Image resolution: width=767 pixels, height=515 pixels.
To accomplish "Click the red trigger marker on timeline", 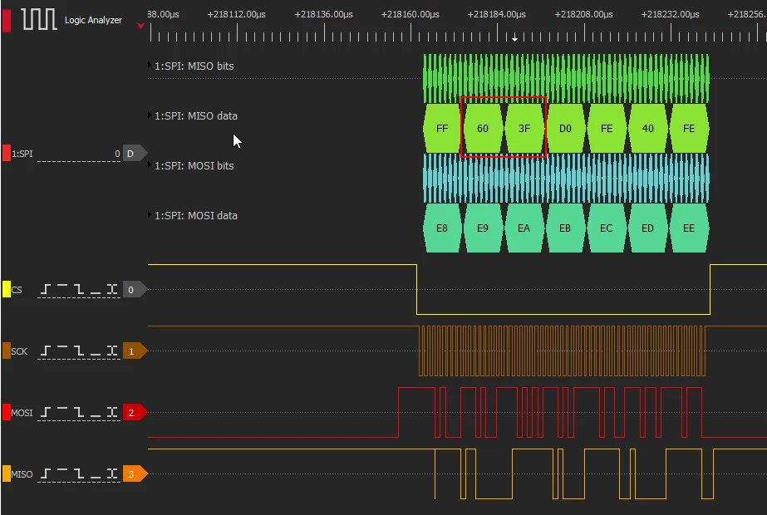I will tap(140, 26).
